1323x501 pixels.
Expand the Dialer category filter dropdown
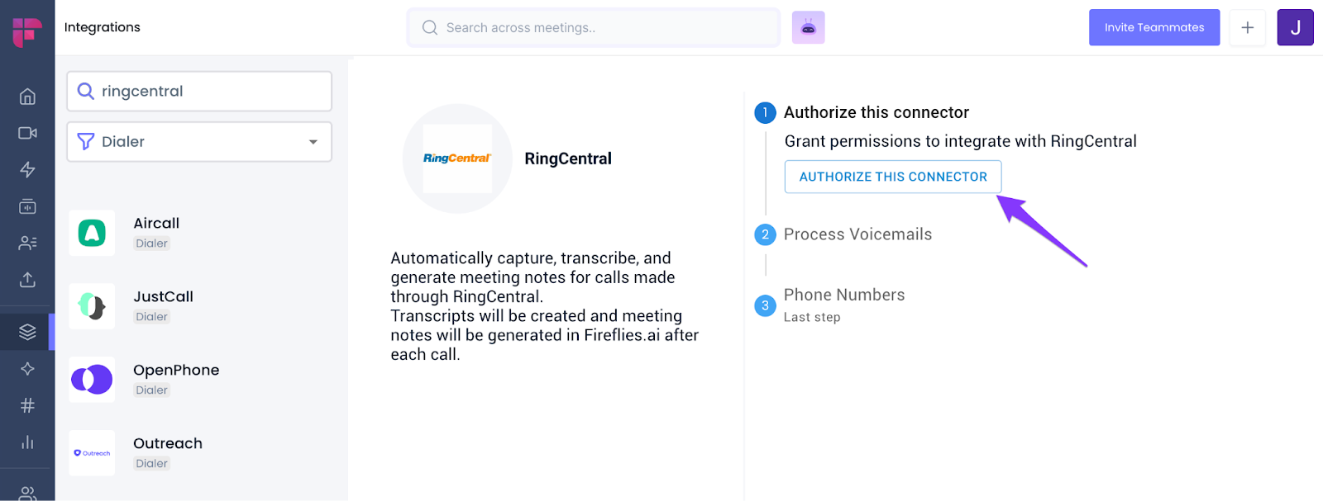pos(199,142)
